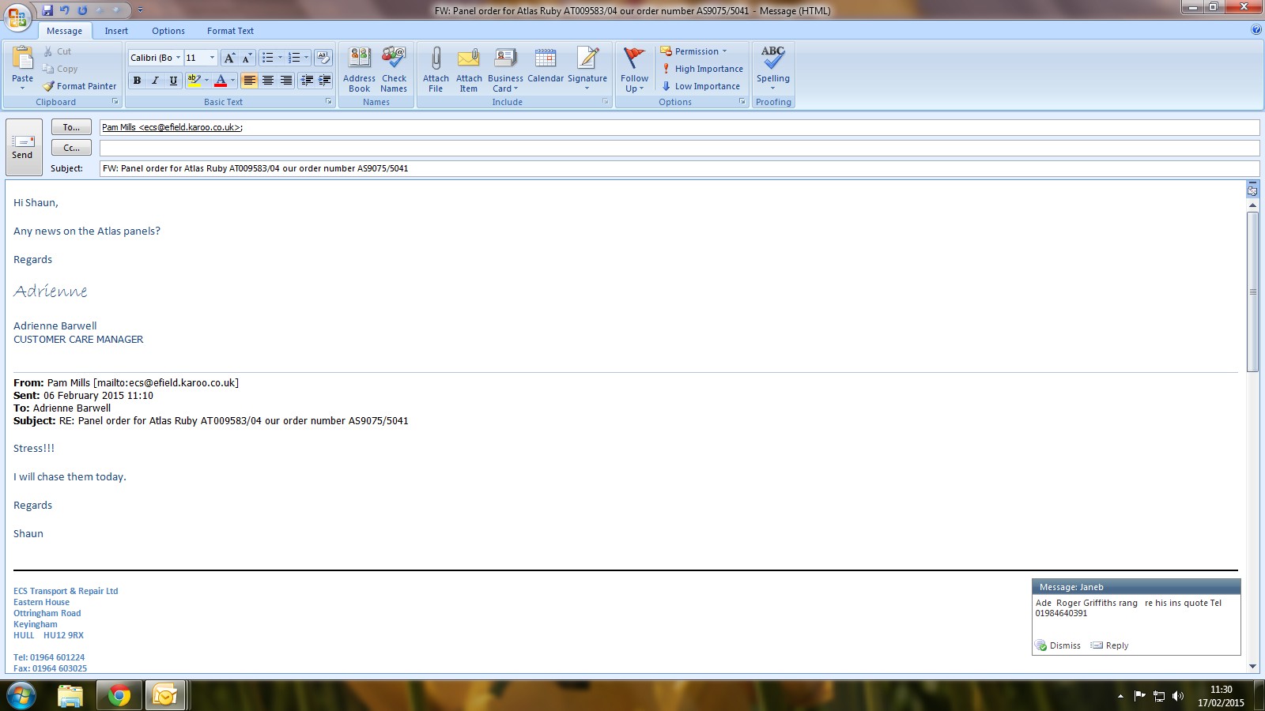
Task: Switch to the Message ribbon tab
Action: click(x=65, y=31)
